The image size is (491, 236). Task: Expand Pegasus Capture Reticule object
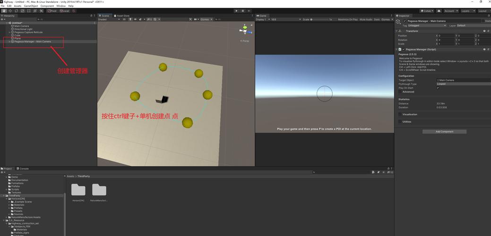(9, 32)
